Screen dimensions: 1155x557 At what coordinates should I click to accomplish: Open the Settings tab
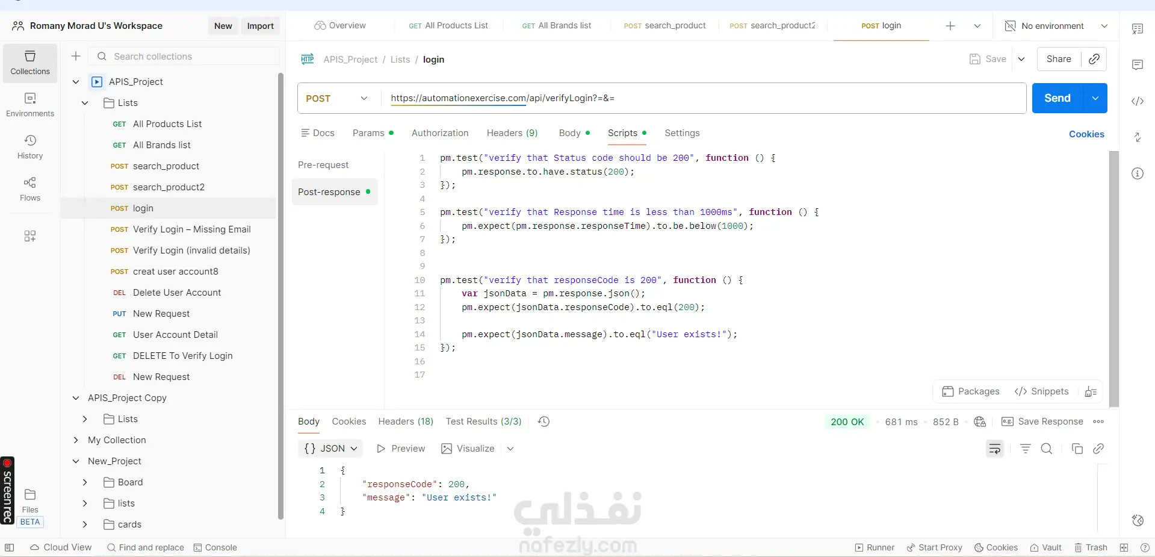pyautogui.click(x=682, y=133)
